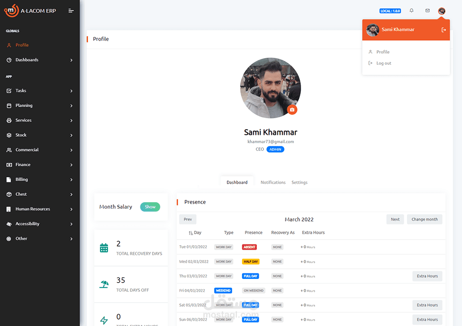Click the LOCAL : 1.0.0 version badge
The image size is (462, 326).
[390, 11]
